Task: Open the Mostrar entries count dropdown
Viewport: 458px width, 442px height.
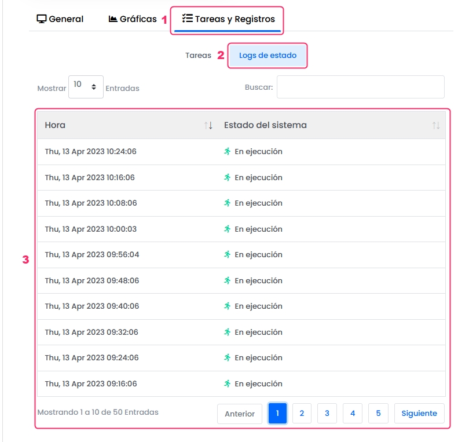Action: click(x=86, y=87)
